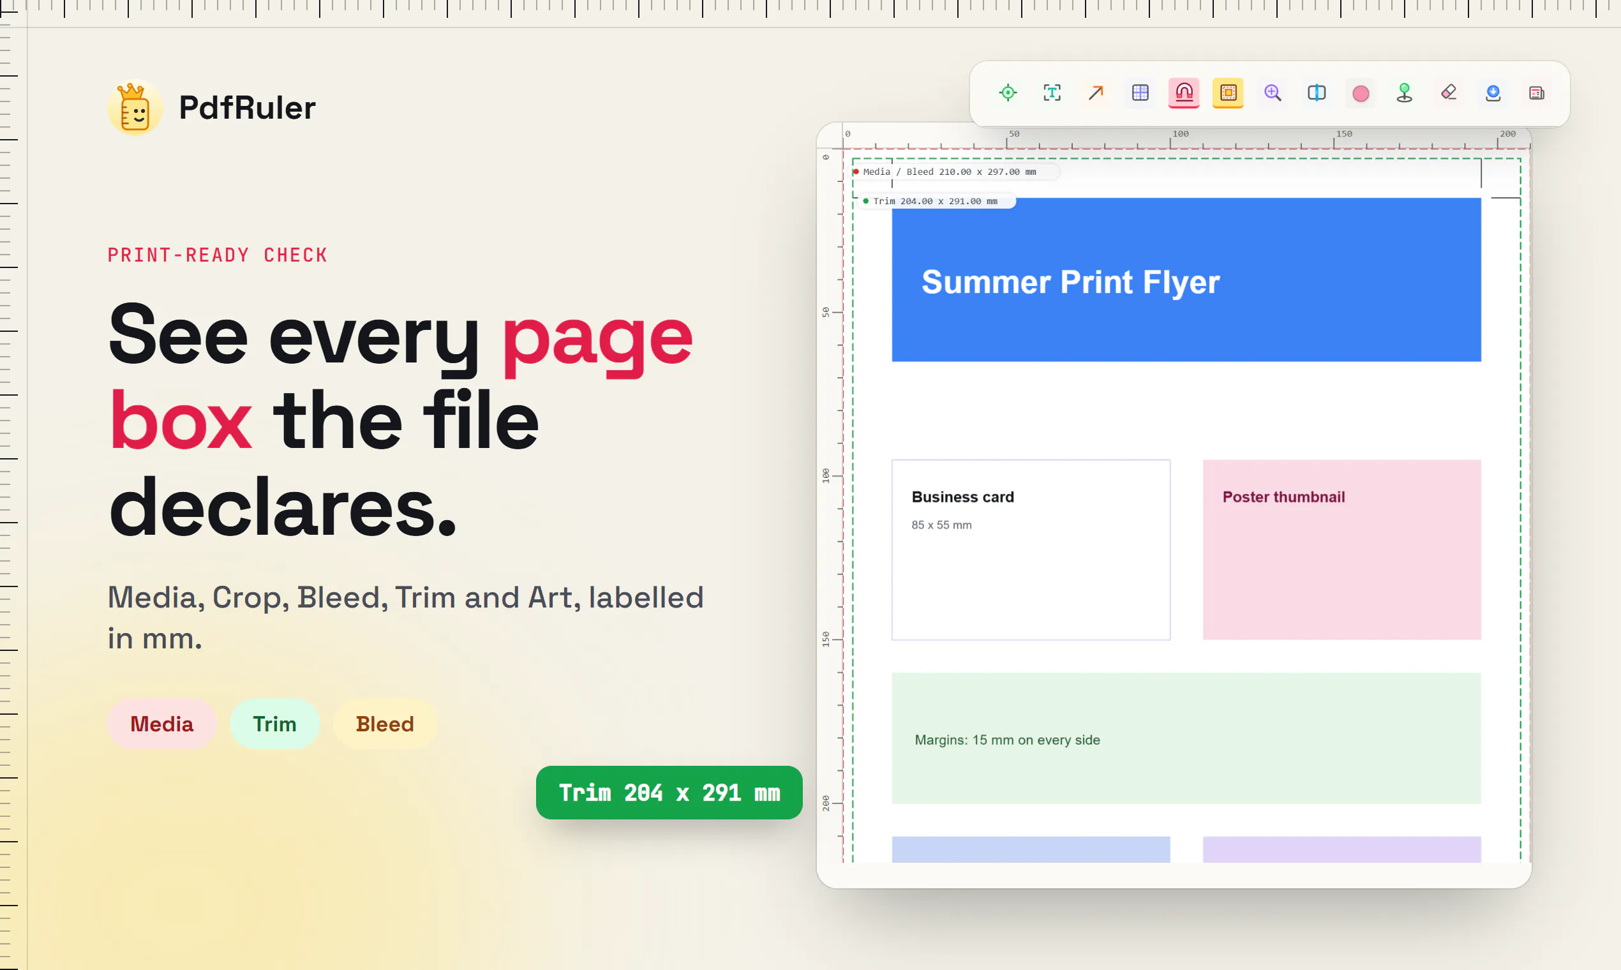
Task: Click the Trim 204.00 x 291.00 mm label
Action: click(937, 201)
